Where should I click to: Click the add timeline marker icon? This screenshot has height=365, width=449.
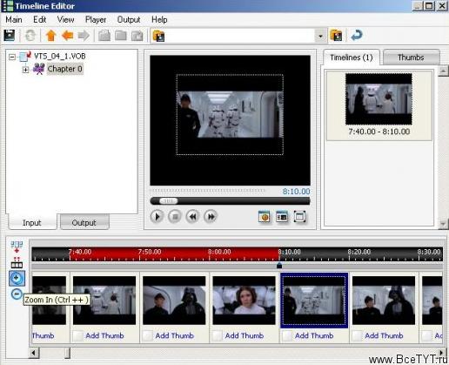pos(17,247)
